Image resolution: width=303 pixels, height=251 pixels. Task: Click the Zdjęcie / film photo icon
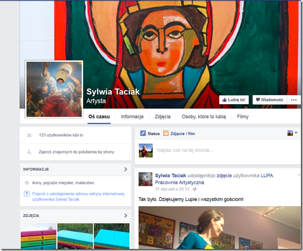click(x=166, y=133)
